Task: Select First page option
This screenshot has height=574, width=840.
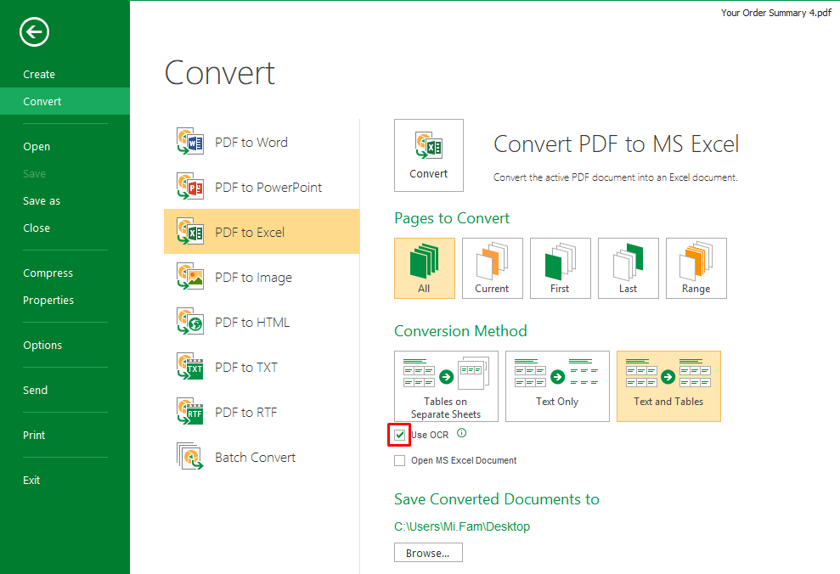Action: coord(561,268)
